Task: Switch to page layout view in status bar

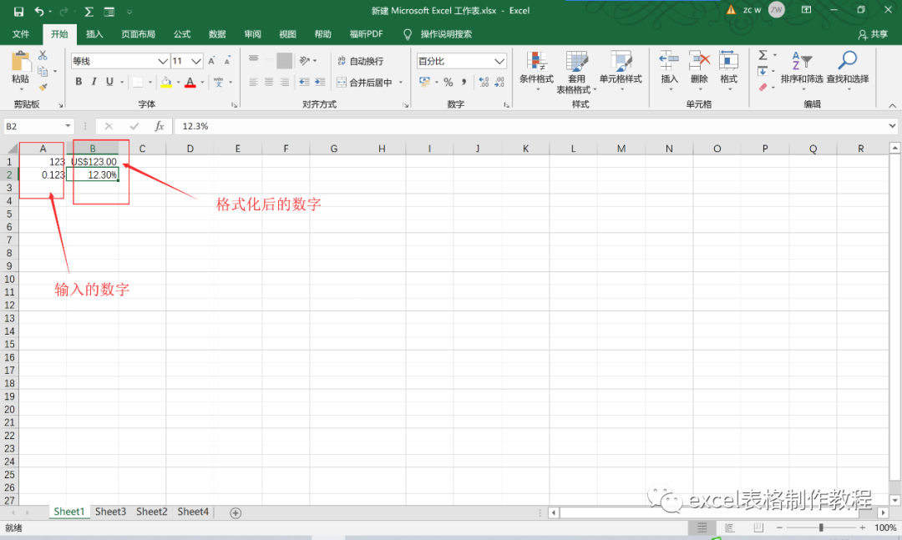Action: (x=729, y=527)
